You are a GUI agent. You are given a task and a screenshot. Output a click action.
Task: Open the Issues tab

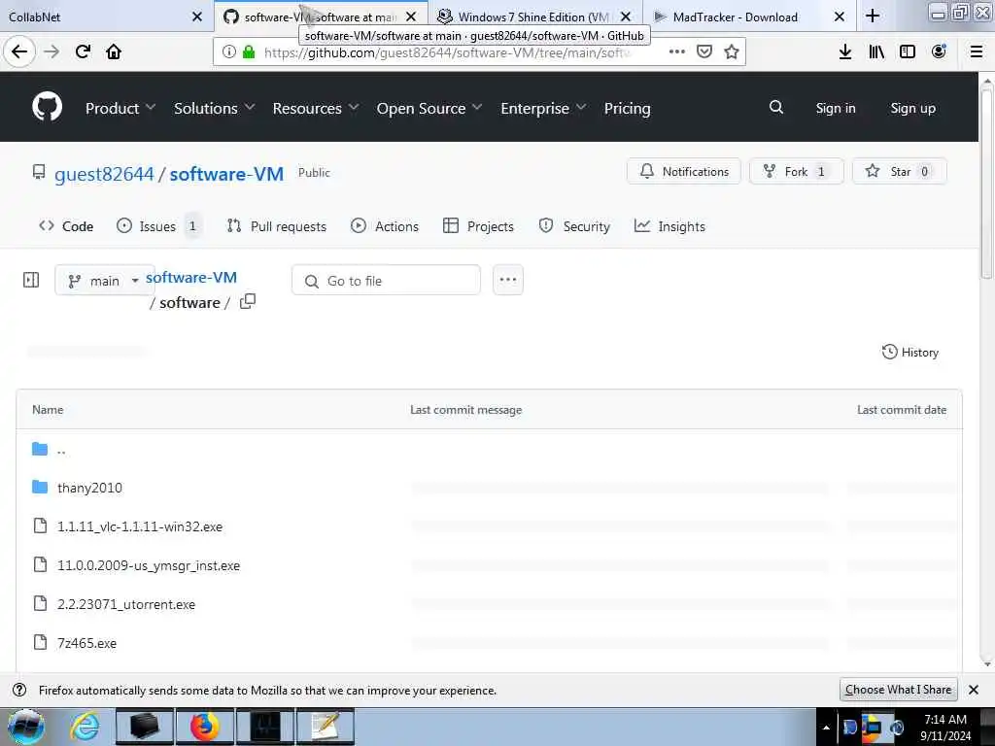coord(158,225)
